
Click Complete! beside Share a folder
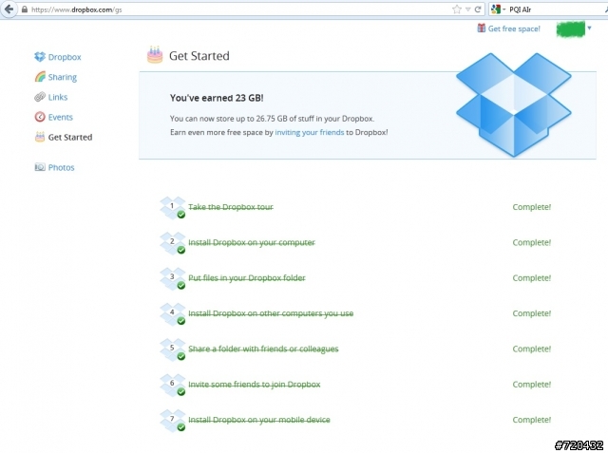coord(532,349)
